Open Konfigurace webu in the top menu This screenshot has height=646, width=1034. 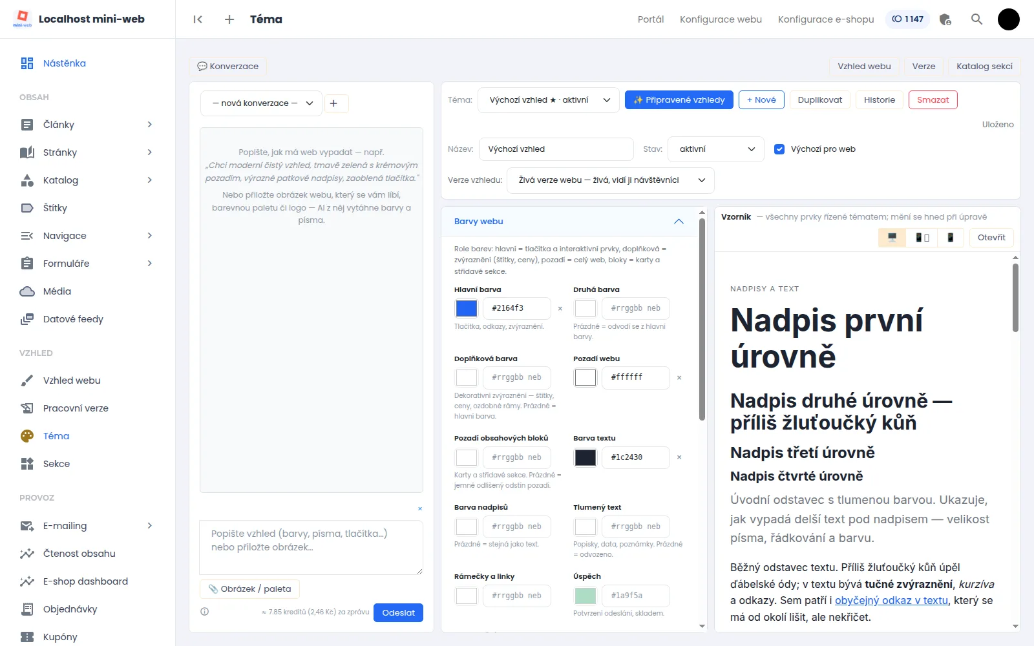click(721, 19)
